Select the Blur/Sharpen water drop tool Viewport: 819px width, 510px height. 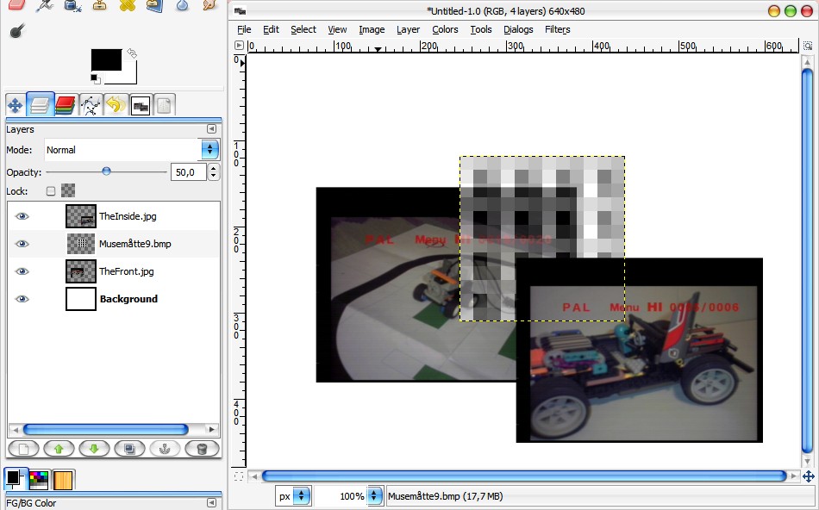point(182,5)
